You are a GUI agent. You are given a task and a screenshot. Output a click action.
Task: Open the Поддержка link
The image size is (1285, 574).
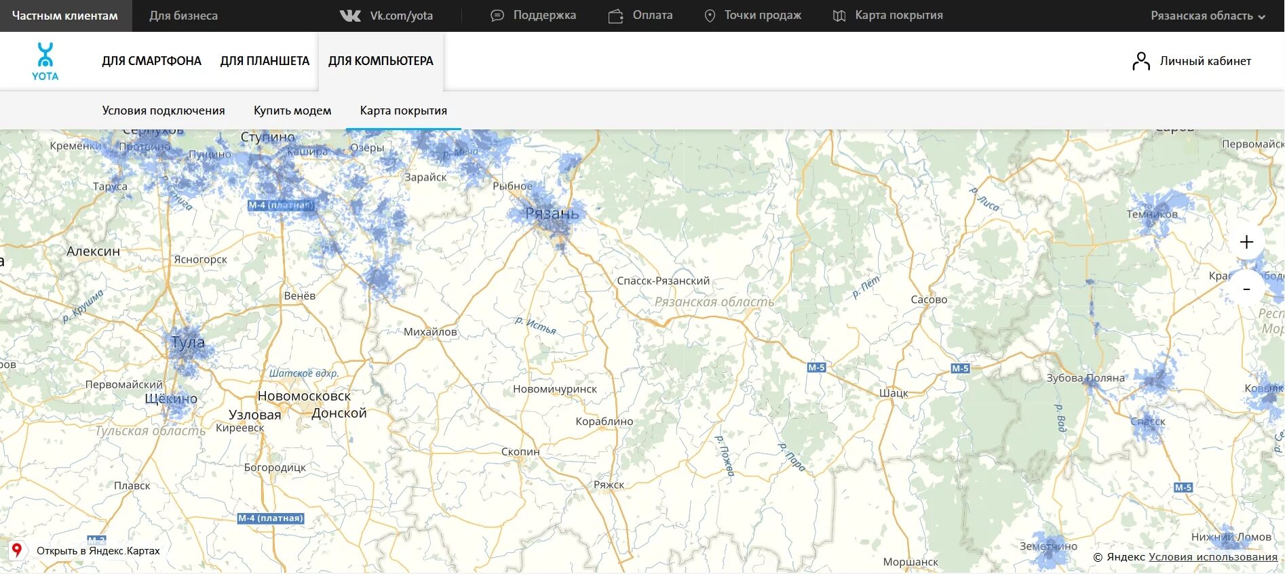(544, 15)
